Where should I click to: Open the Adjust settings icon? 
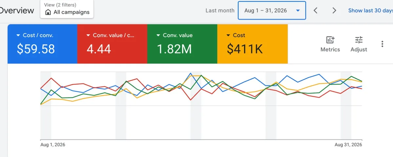click(x=359, y=44)
